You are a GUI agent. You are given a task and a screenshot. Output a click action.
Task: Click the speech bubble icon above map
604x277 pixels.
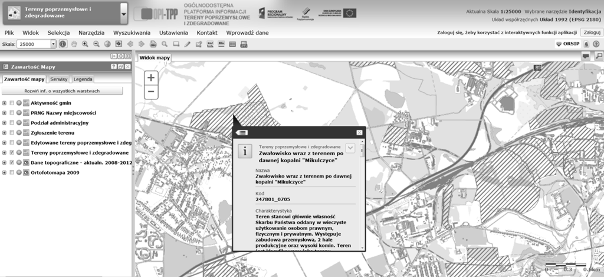[586, 56]
